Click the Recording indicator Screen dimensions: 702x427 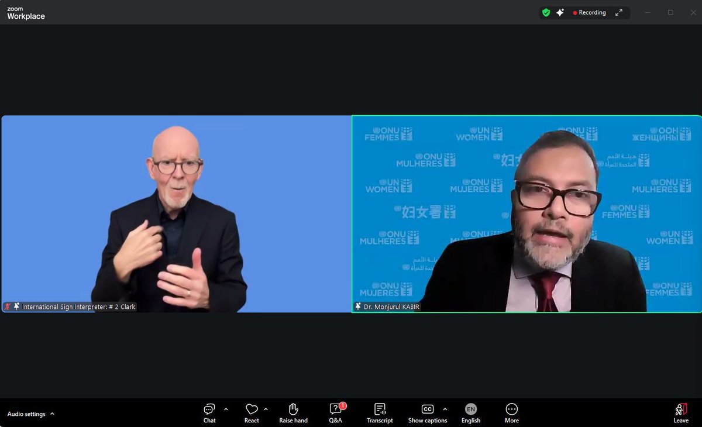point(590,12)
